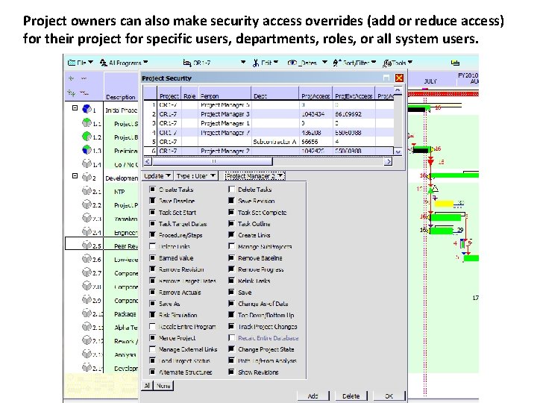Open the Type : User dropdown
537x403 pixels.
point(196,176)
